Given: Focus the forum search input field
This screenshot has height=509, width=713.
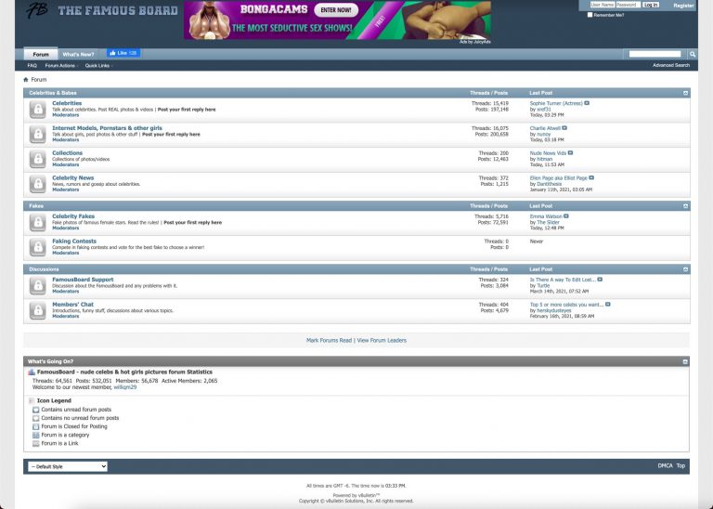Looking at the screenshot, I should [x=655, y=54].
